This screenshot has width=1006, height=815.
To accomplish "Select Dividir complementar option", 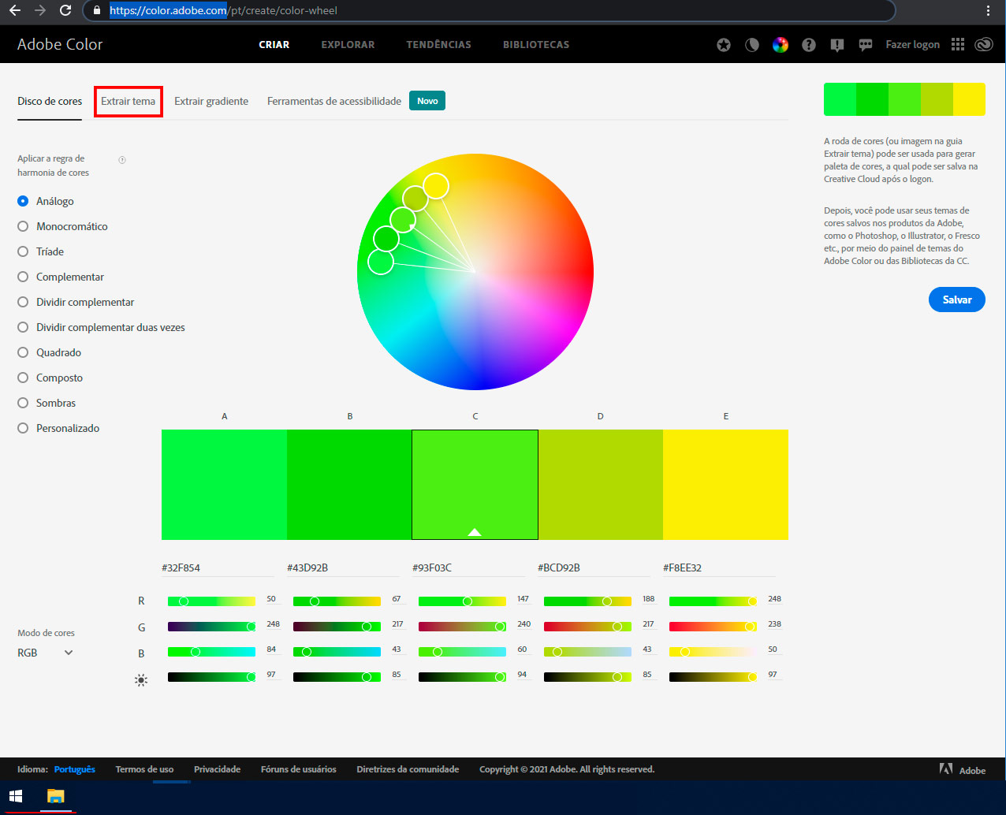I will point(76,302).
